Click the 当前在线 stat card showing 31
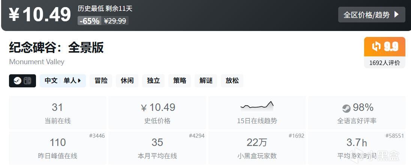This screenshot has height=168, width=411. pyautogui.click(x=57, y=113)
